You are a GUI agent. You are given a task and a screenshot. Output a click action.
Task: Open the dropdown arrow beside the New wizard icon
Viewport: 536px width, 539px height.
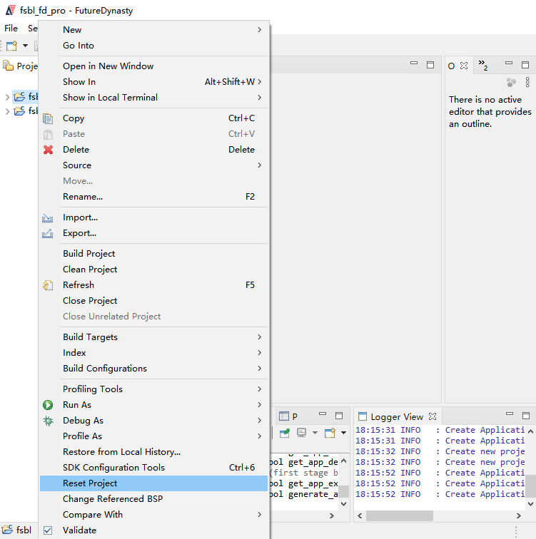pyautogui.click(x=25, y=46)
